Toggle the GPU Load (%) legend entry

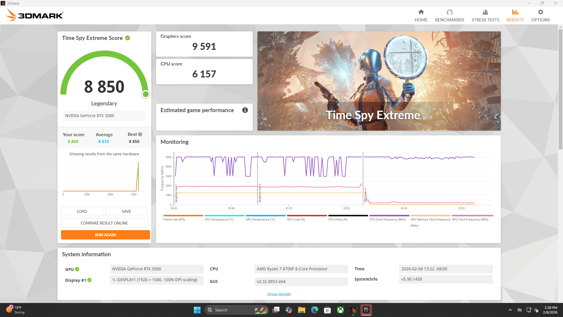point(307,218)
